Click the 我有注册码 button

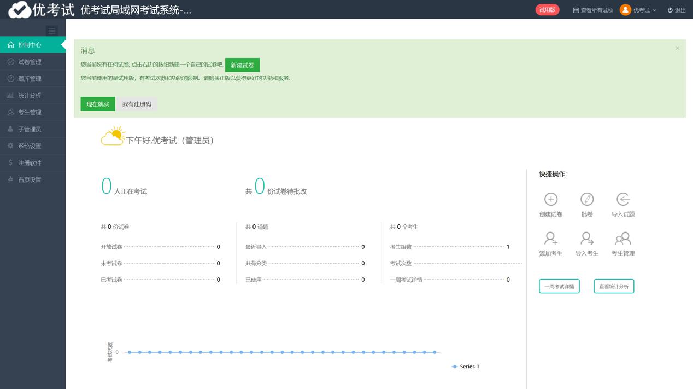pyautogui.click(x=137, y=104)
